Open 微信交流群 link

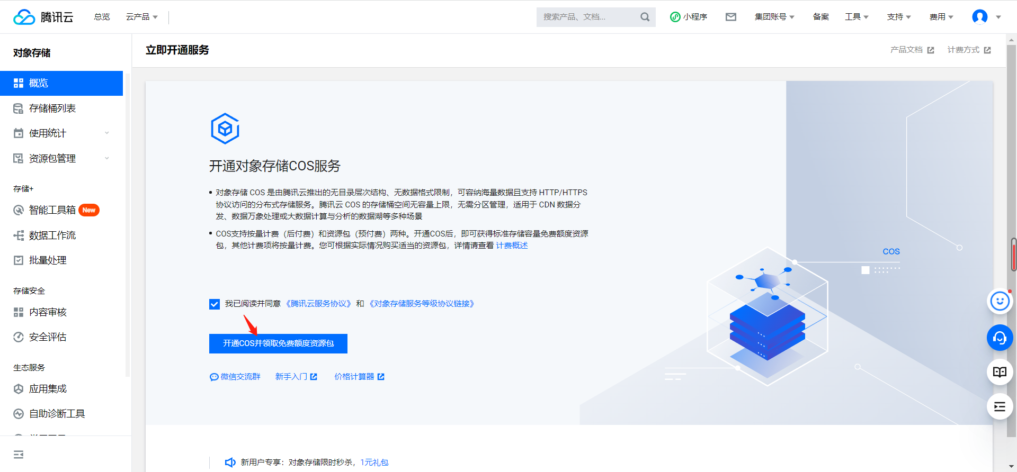pos(235,377)
